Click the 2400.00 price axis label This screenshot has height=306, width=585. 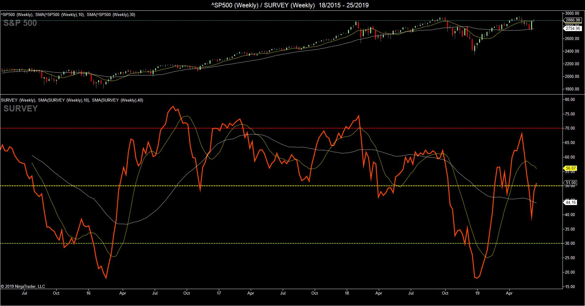point(573,51)
